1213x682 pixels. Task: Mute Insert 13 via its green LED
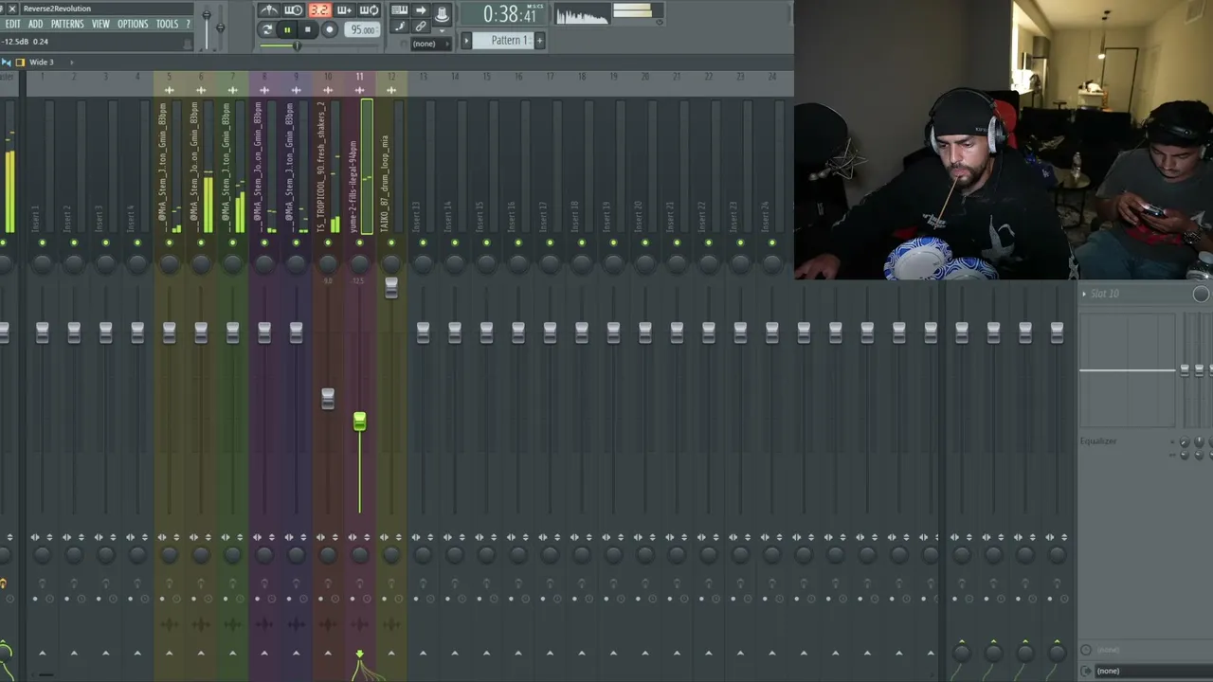[x=423, y=243]
